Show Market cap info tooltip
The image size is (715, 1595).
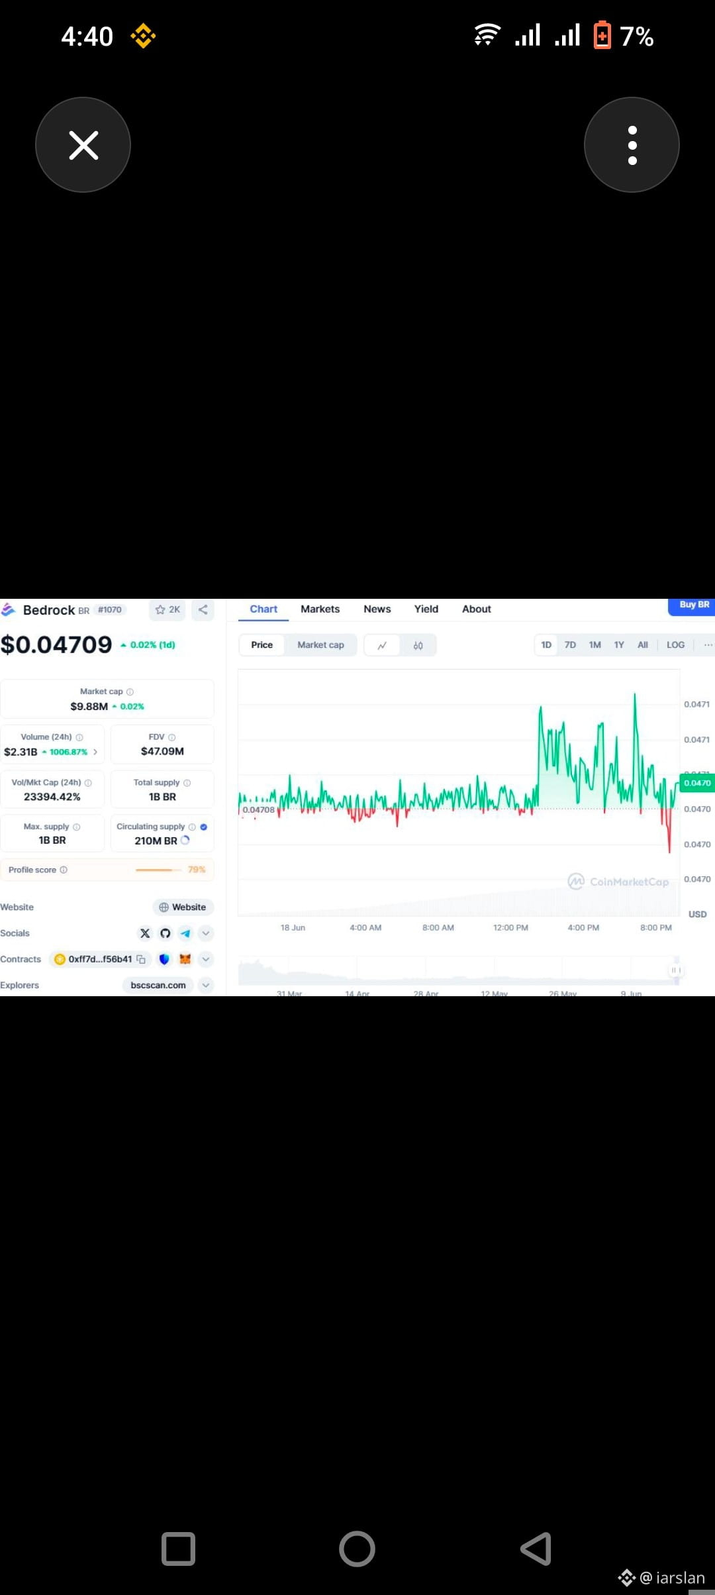(130, 692)
